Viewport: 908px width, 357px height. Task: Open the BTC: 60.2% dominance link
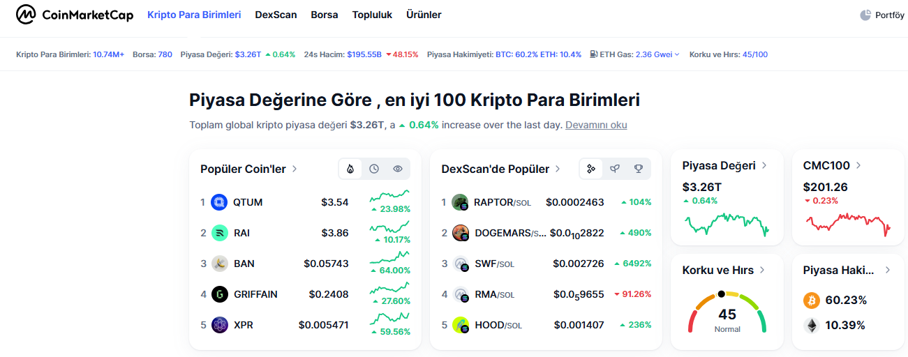click(516, 54)
